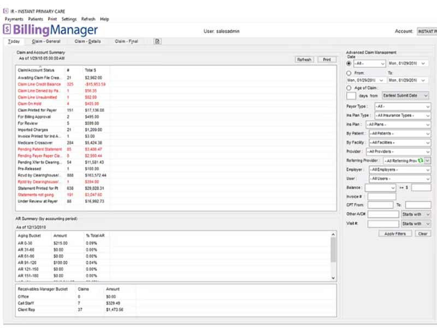Select the Statements not going row
Viewport: 437px width, 328px height.
(175, 195)
